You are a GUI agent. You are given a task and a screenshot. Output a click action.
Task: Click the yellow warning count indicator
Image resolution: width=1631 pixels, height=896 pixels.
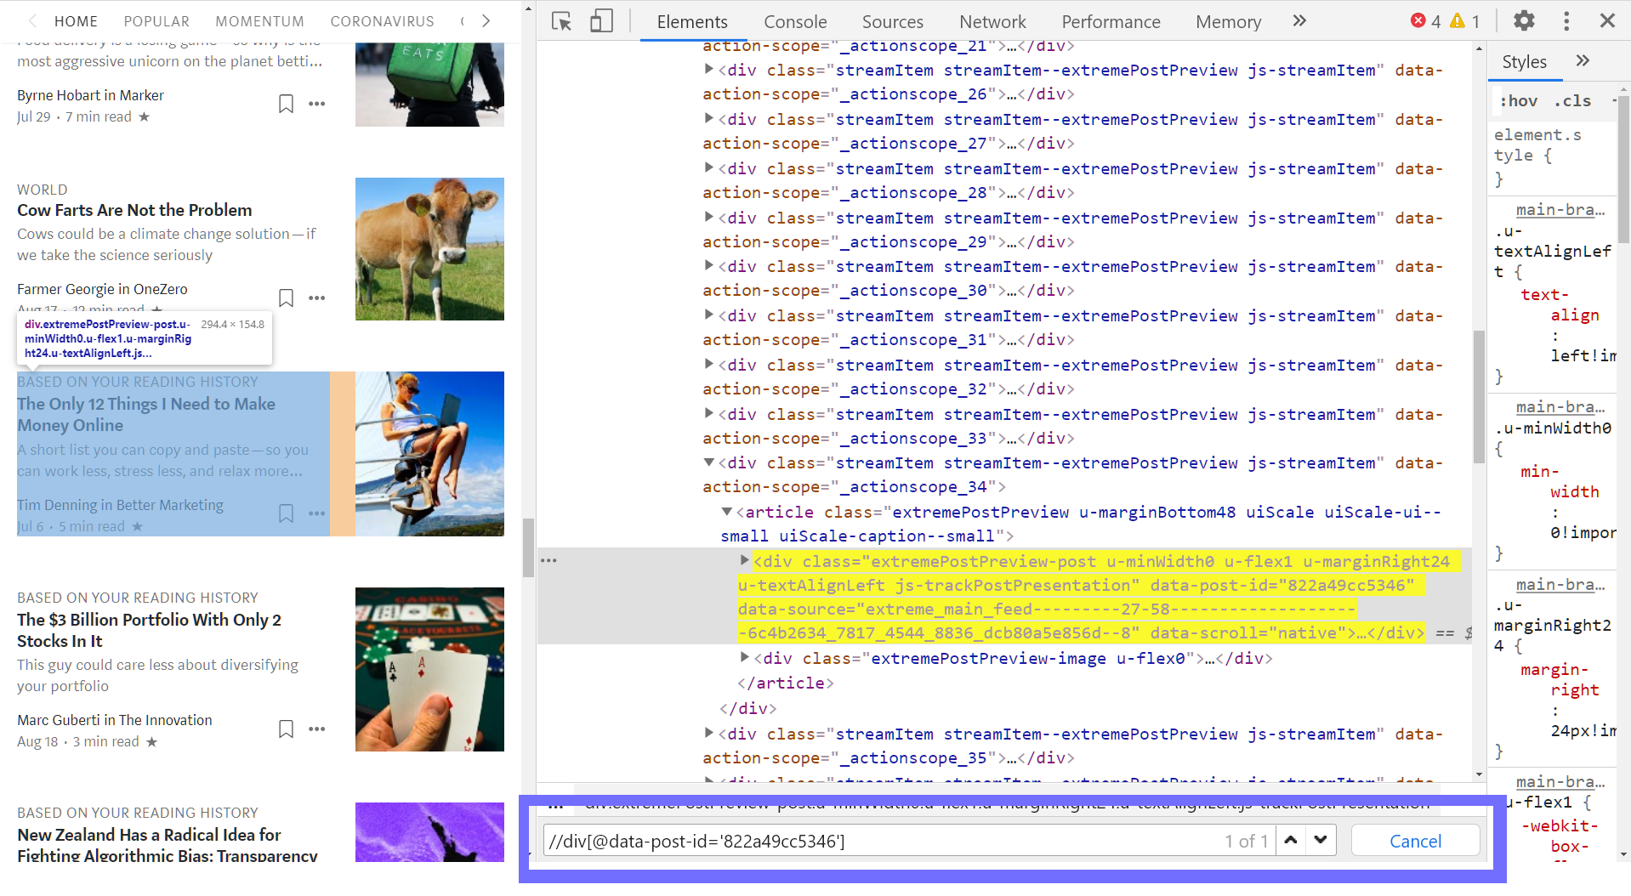1465,21
